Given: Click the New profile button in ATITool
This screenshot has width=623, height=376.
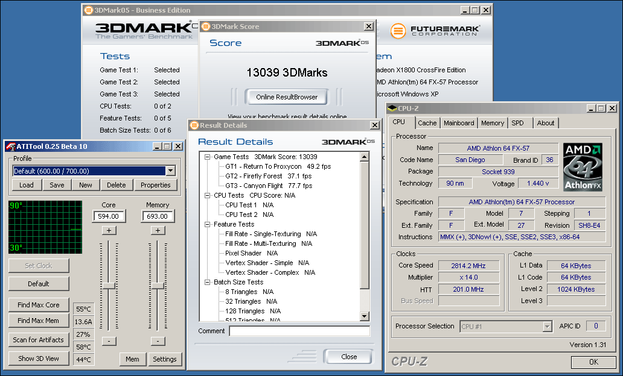Looking at the screenshot, I should click(x=86, y=185).
